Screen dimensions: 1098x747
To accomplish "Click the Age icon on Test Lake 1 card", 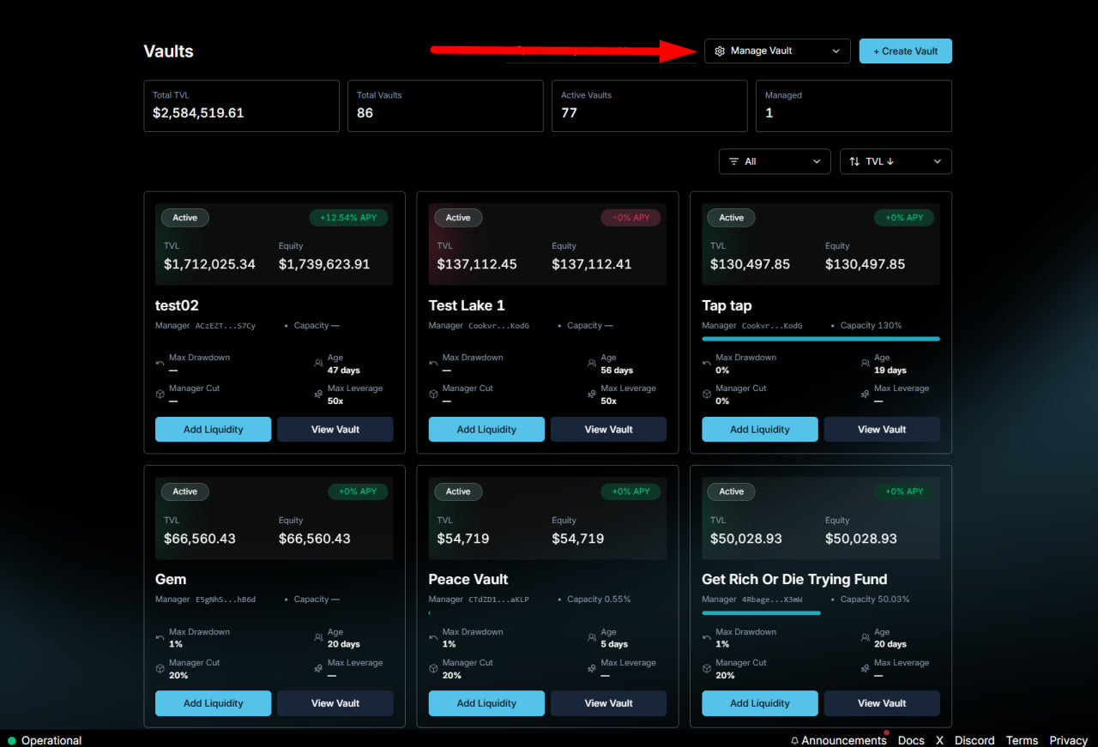I will pos(592,364).
